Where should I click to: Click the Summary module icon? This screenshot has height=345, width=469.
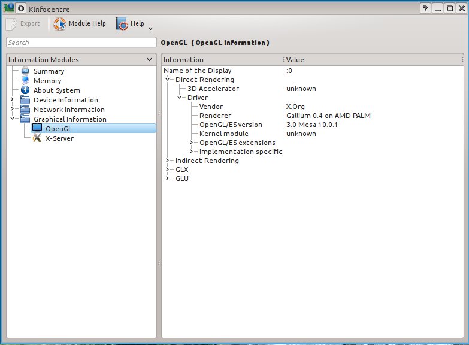(25, 71)
